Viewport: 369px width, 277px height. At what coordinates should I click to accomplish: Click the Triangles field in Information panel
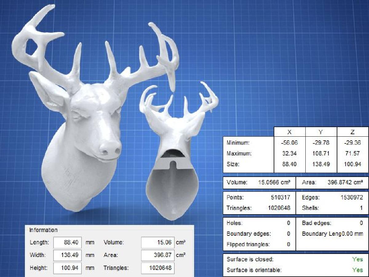pos(157,268)
